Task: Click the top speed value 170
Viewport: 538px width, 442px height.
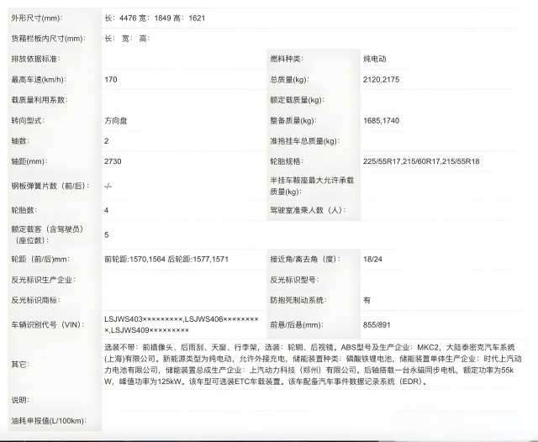Action: coord(111,80)
